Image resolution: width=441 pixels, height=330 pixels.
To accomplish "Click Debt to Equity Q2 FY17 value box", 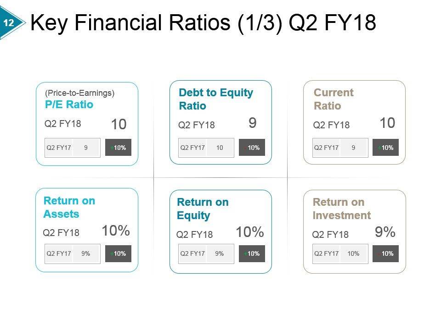I will (206, 148).
